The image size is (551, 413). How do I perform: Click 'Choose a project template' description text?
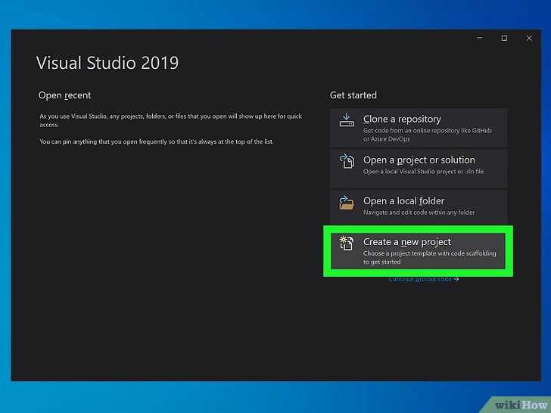[429, 257]
